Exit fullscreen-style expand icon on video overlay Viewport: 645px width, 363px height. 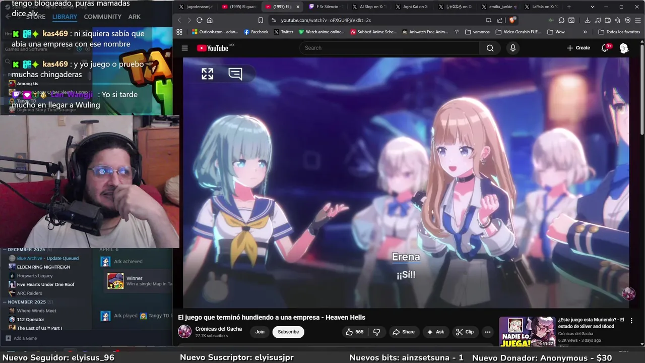[207, 74]
